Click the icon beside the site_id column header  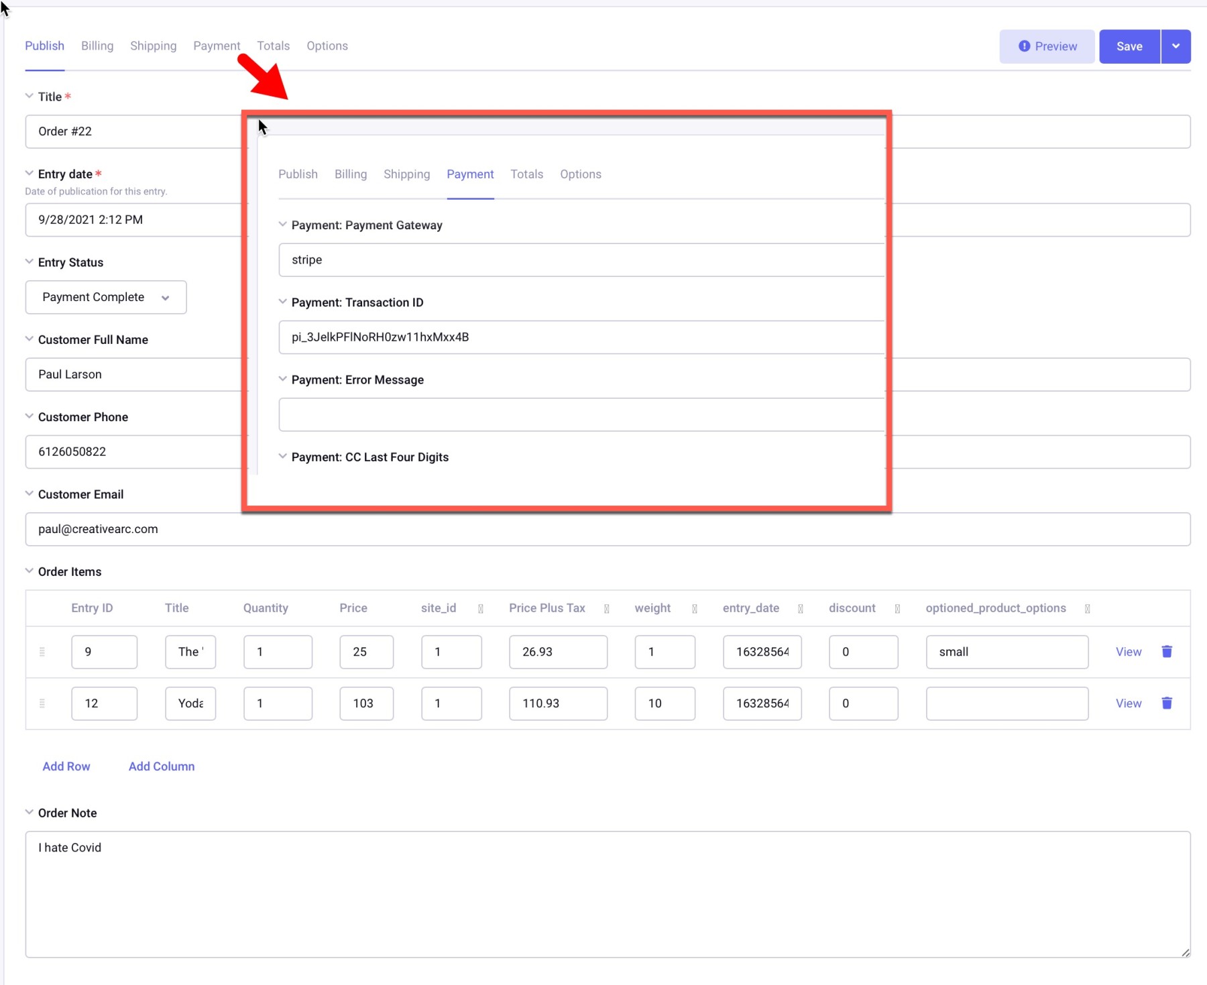[481, 609]
